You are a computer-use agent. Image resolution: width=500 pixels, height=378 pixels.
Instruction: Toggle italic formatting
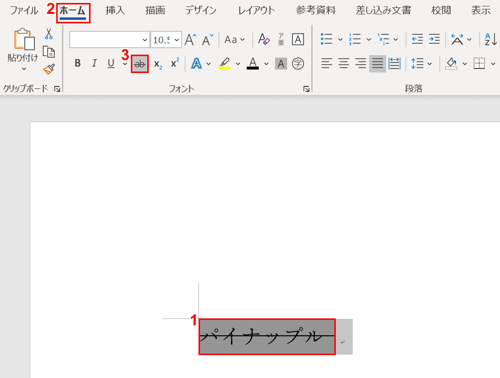94,64
